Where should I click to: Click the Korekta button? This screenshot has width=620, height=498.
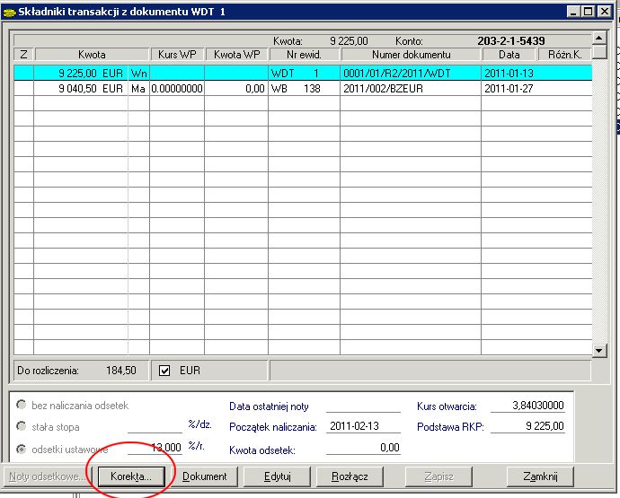(x=131, y=476)
